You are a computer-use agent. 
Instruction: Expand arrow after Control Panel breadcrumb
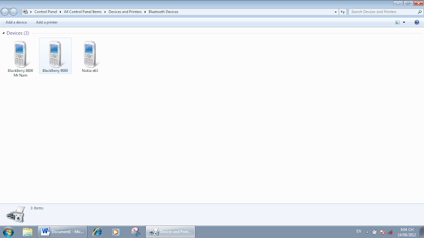point(60,12)
